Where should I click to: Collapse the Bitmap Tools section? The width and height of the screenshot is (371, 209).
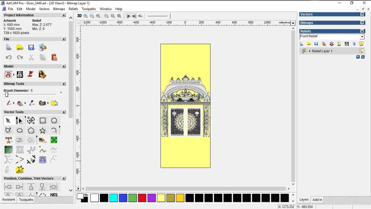click(64, 84)
